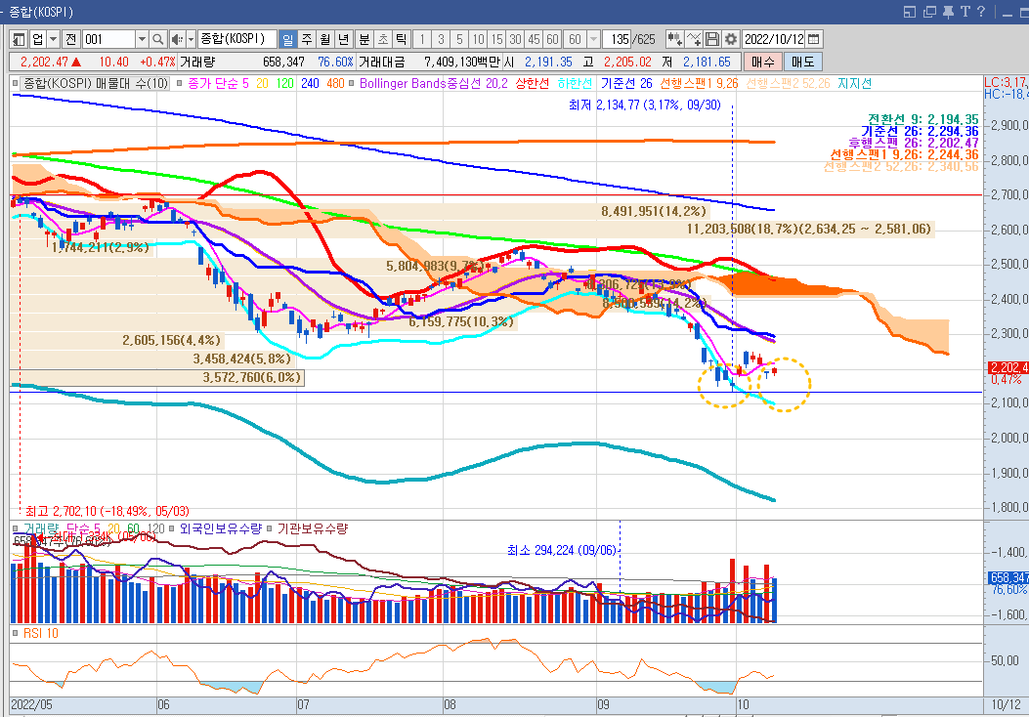1029x717 pixels.
Task: Open the code 001 dropdown arrow
Action: click(142, 39)
